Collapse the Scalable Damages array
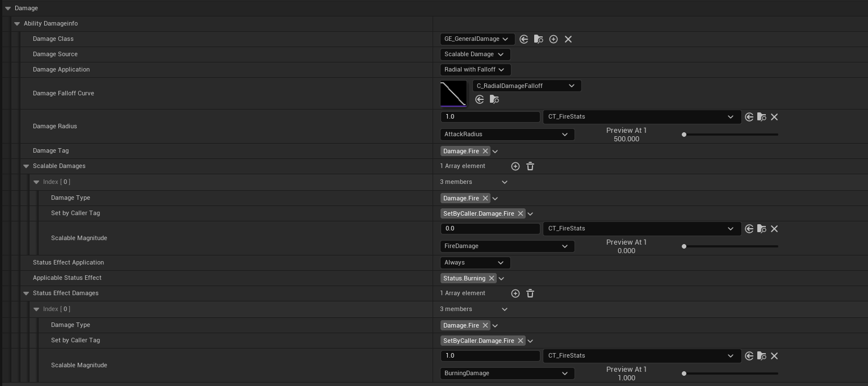868x386 pixels. click(26, 166)
